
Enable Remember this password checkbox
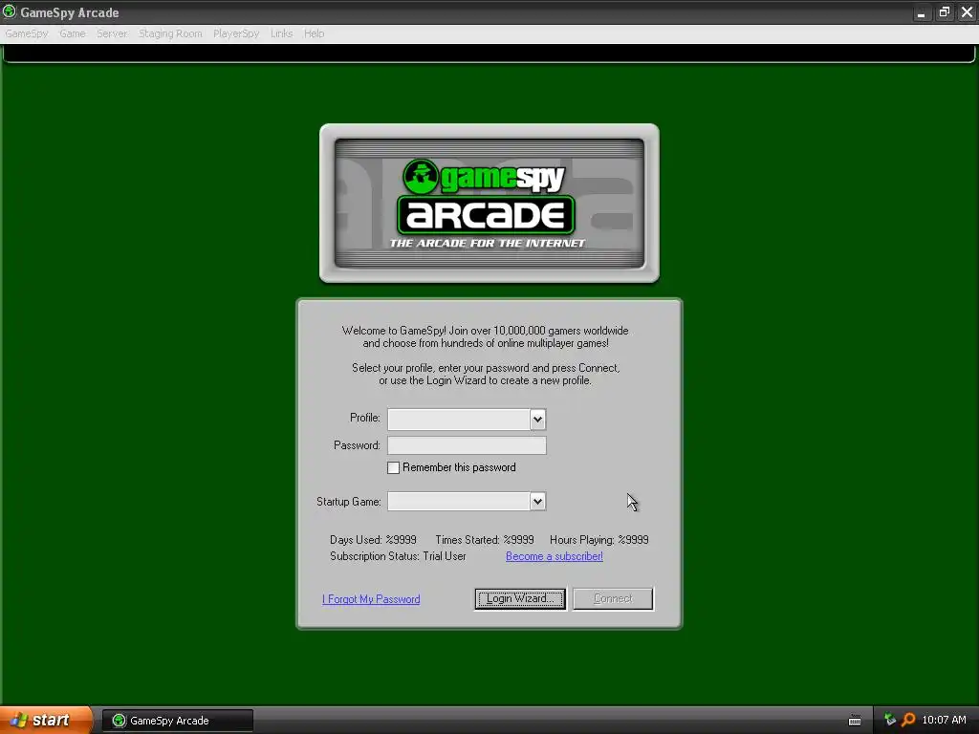393,467
